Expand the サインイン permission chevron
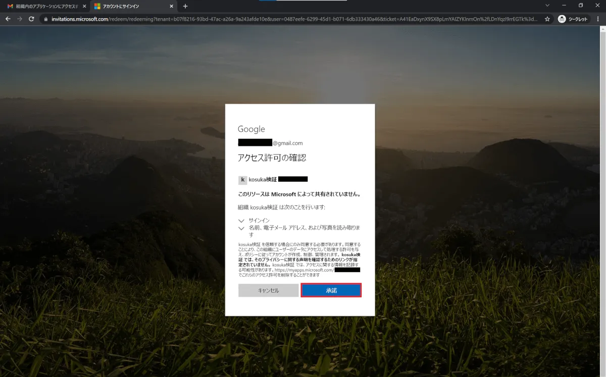 tap(241, 221)
